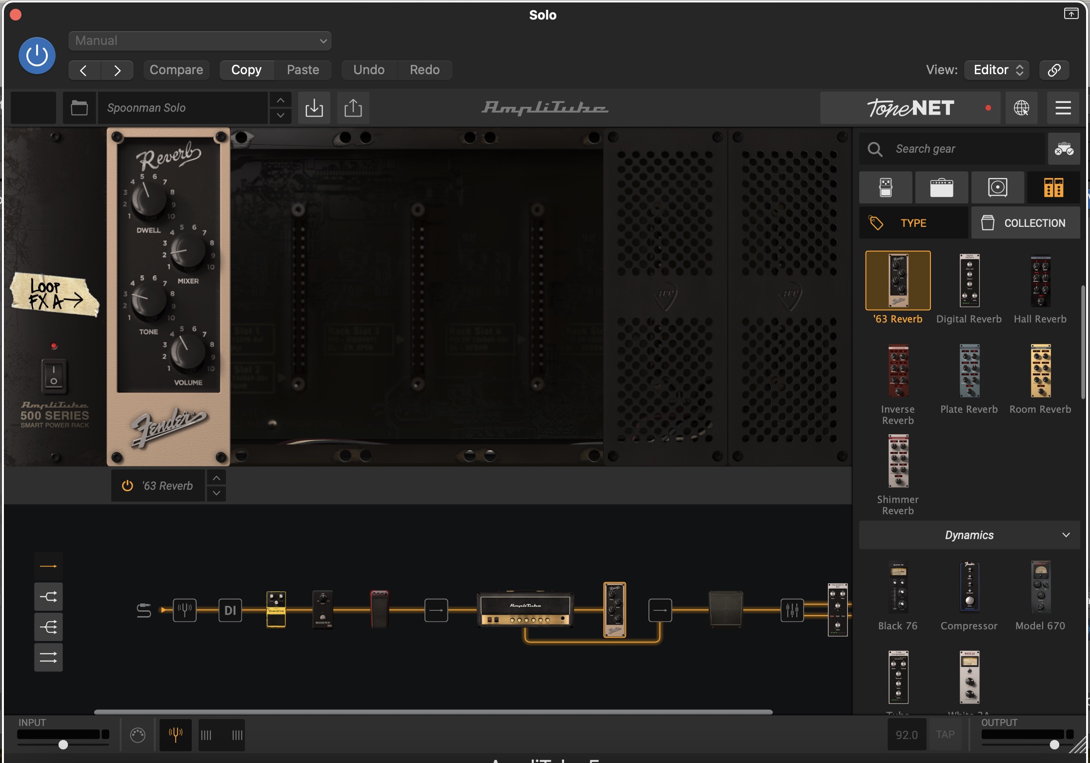Click the Copy button
The height and width of the screenshot is (763, 1090).
tap(246, 70)
